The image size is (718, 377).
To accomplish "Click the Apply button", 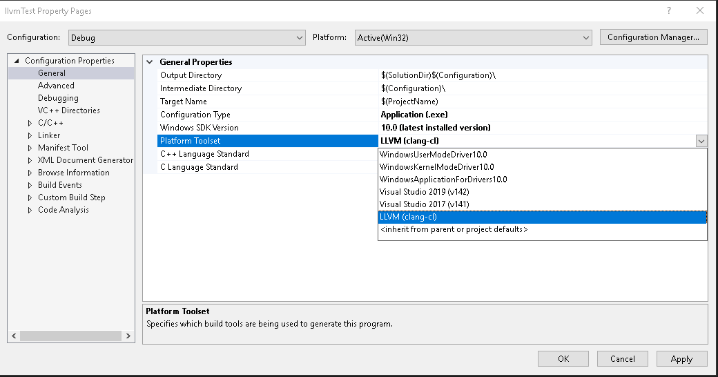I will coord(681,358).
